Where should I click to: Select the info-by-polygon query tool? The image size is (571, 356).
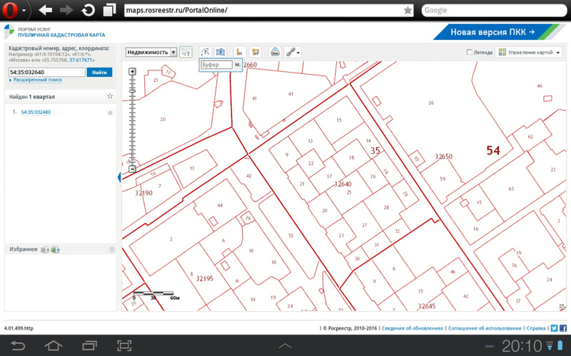pyautogui.click(x=220, y=52)
